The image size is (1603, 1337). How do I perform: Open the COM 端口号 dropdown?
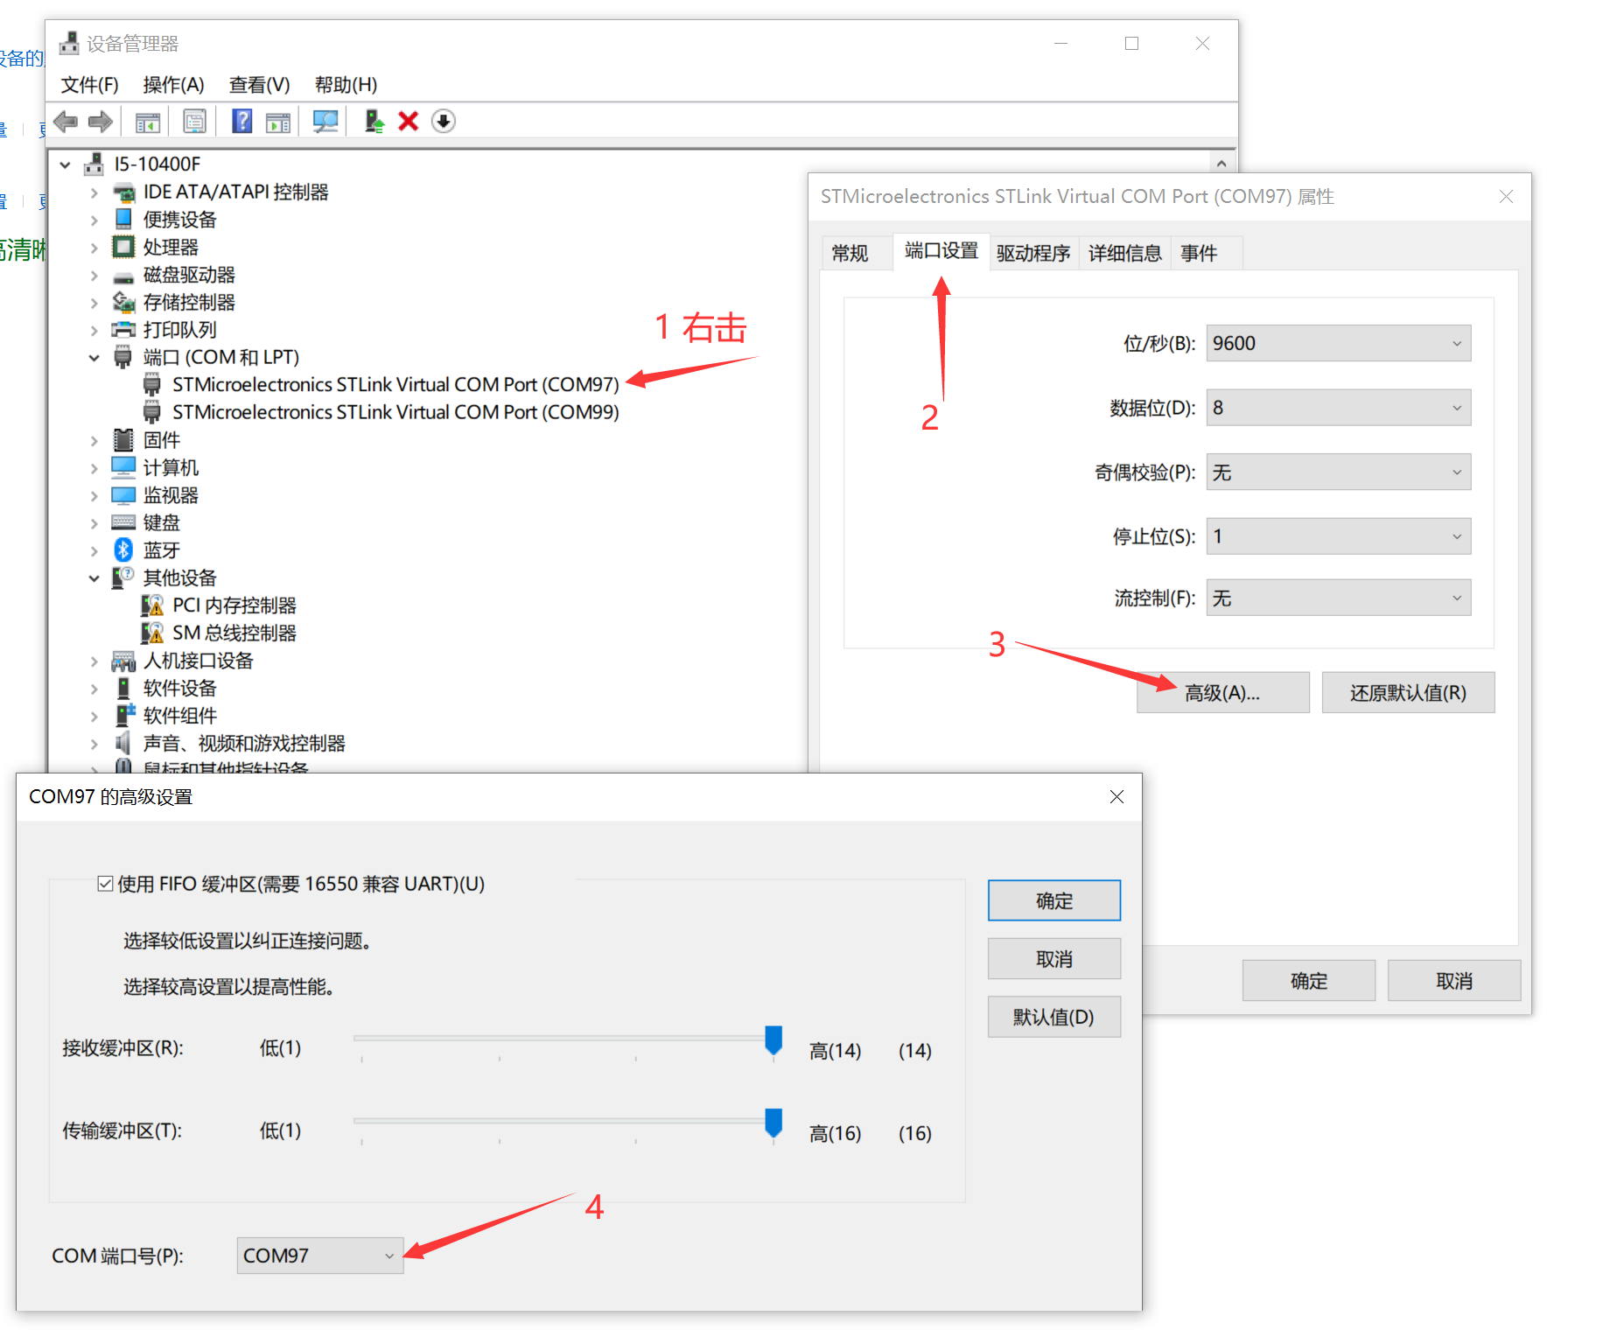(319, 1256)
